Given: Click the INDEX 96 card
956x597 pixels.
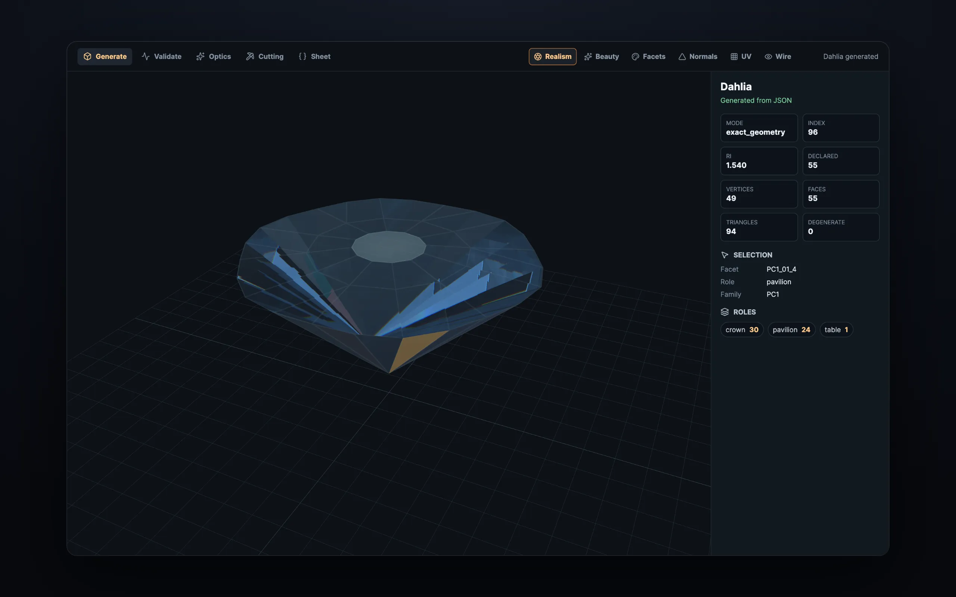Looking at the screenshot, I should click(841, 128).
